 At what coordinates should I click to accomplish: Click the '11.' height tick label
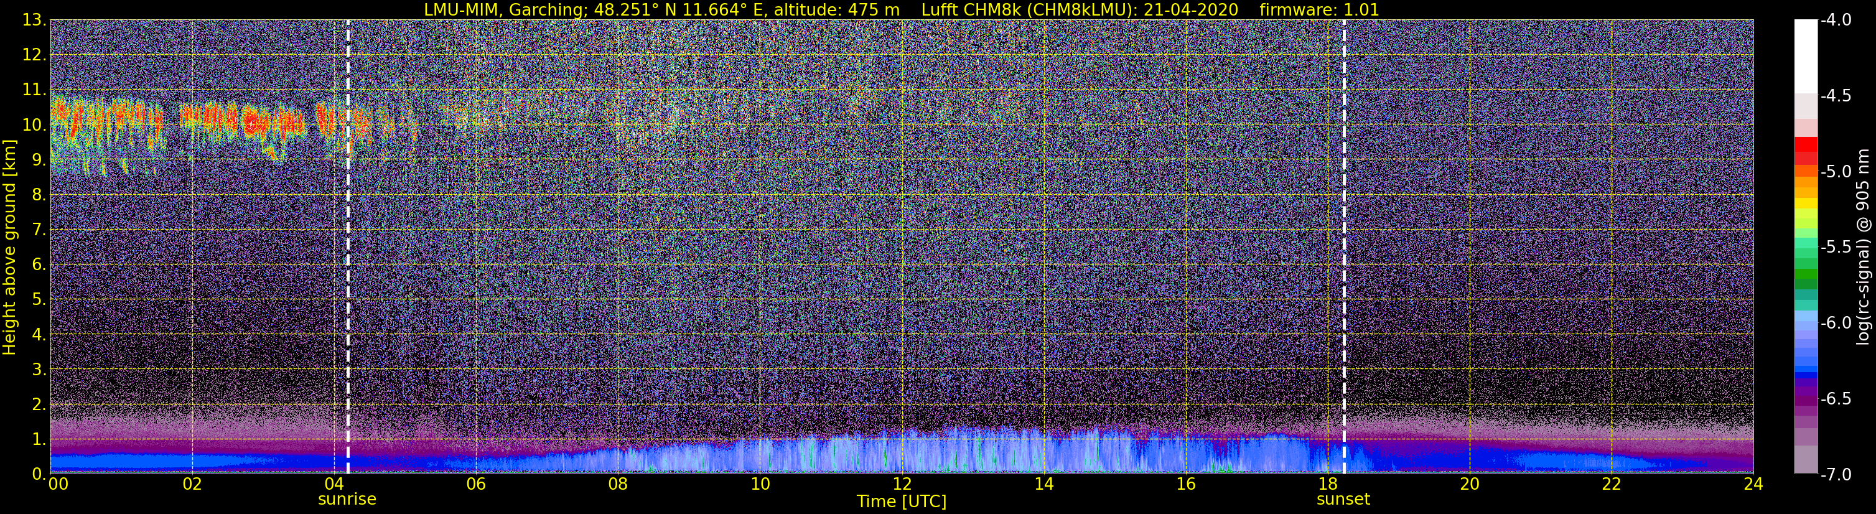(34, 90)
